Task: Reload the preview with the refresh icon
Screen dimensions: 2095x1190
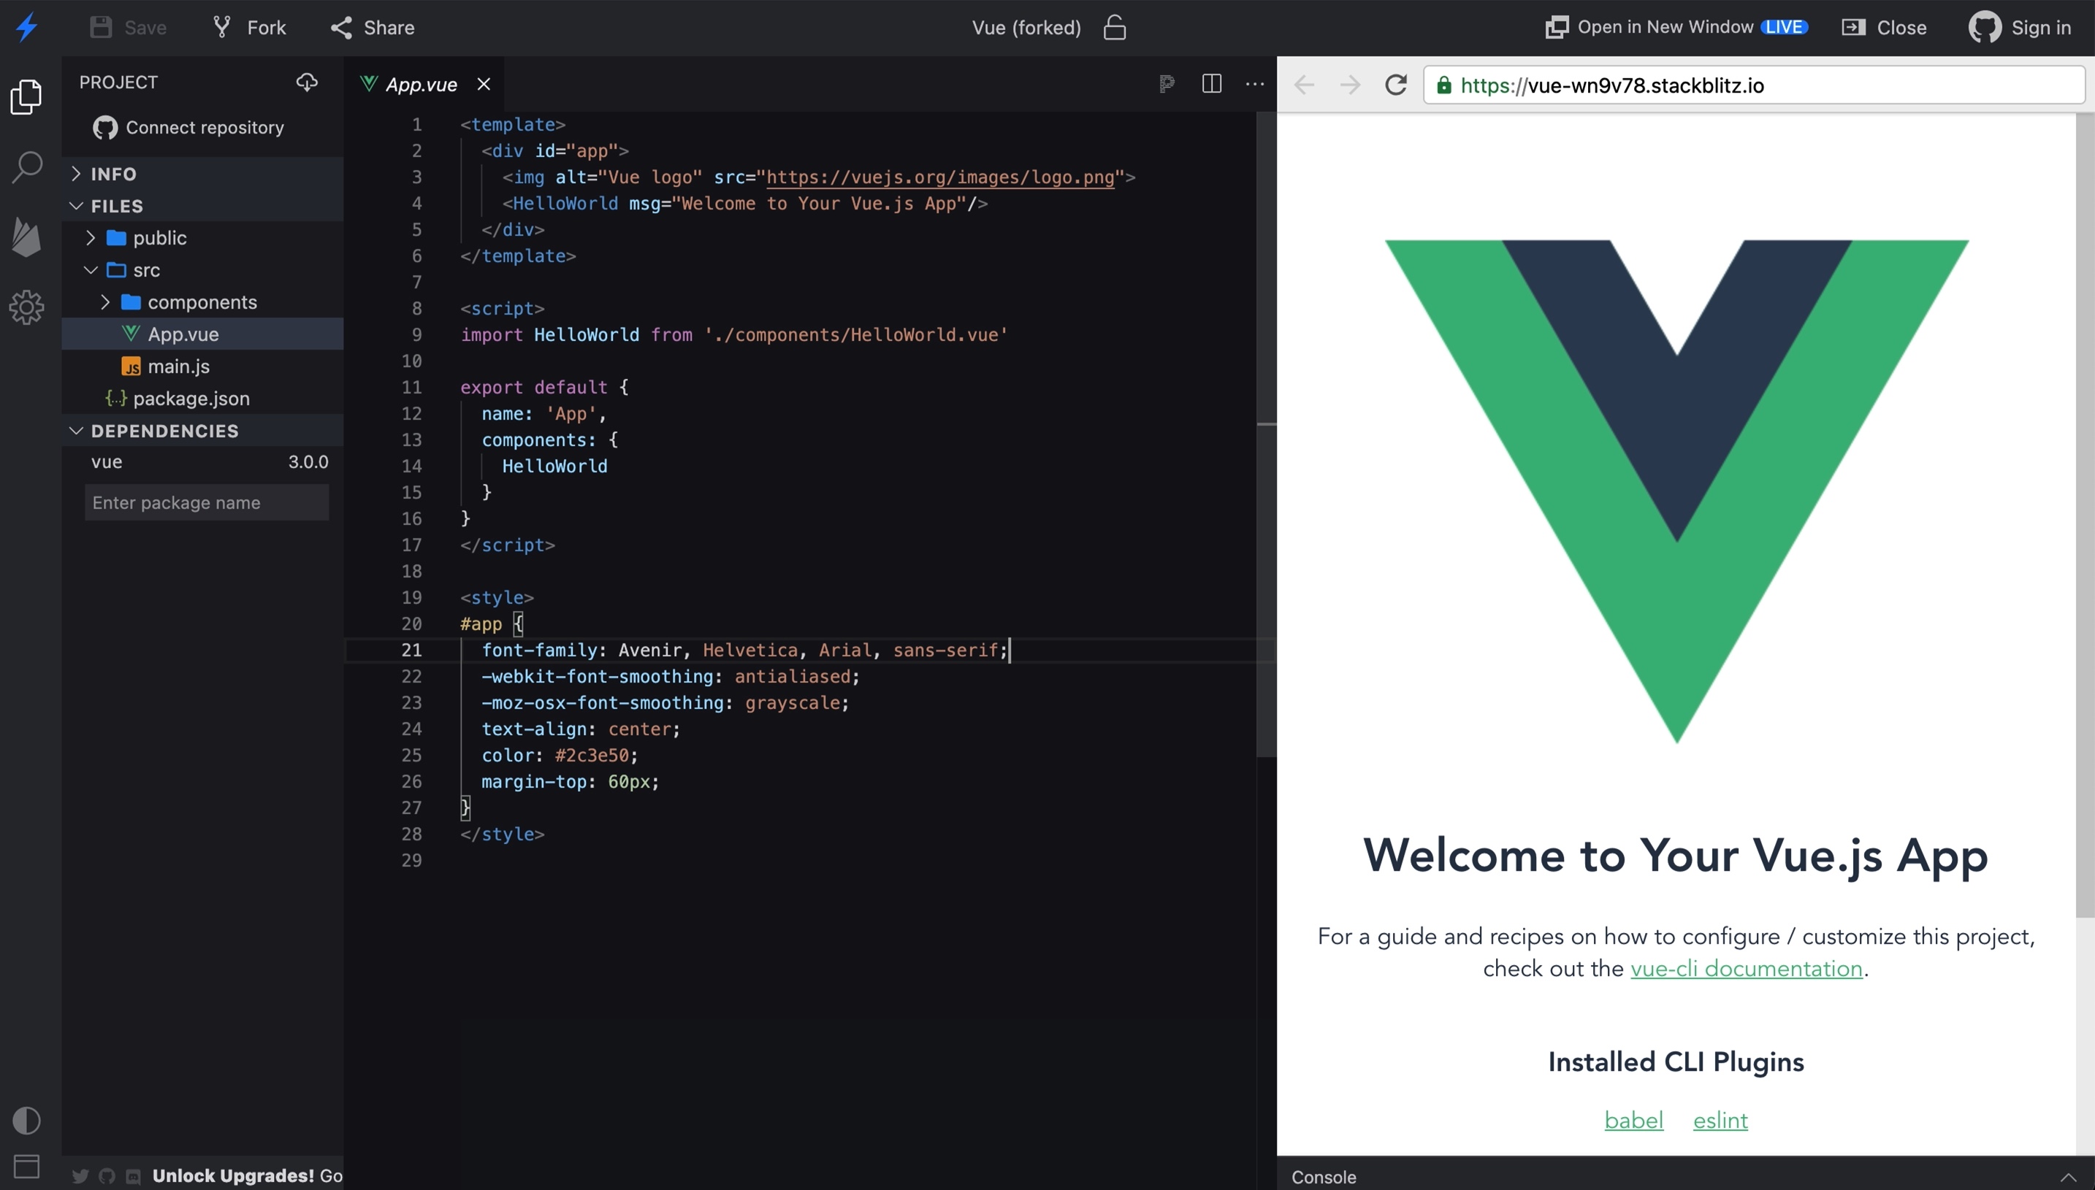Action: (x=1396, y=85)
